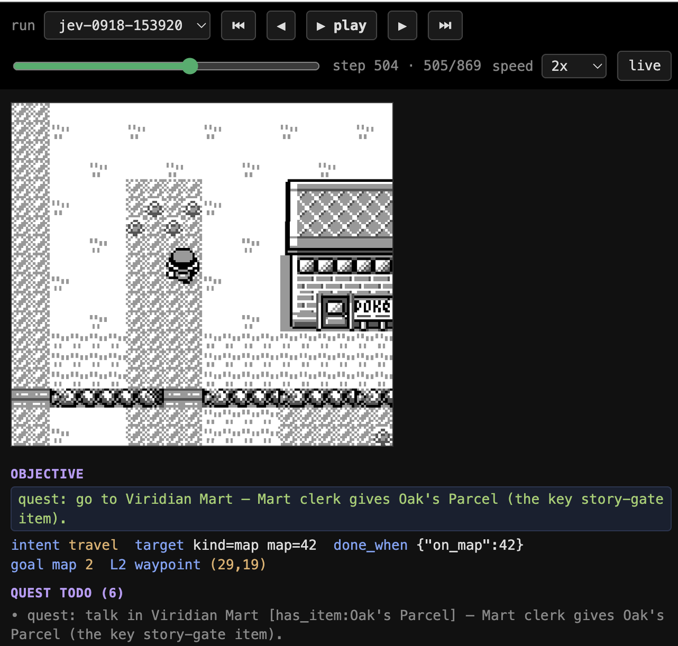Click the game screen preview
This screenshot has height=646, width=678.
202,274
